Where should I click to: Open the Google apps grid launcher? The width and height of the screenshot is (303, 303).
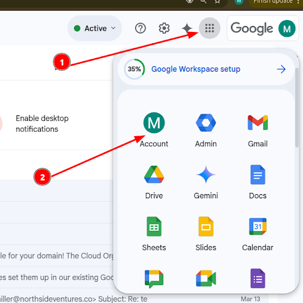[209, 28]
